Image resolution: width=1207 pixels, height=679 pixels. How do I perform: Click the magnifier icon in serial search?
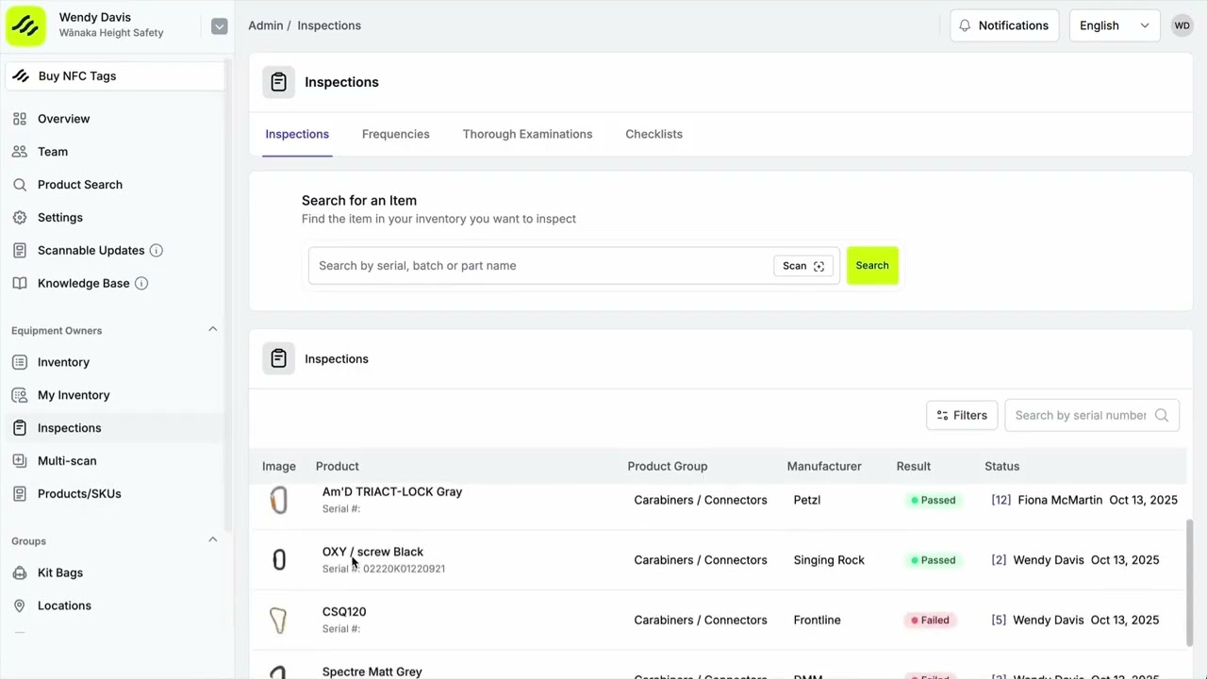coord(1162,415)
